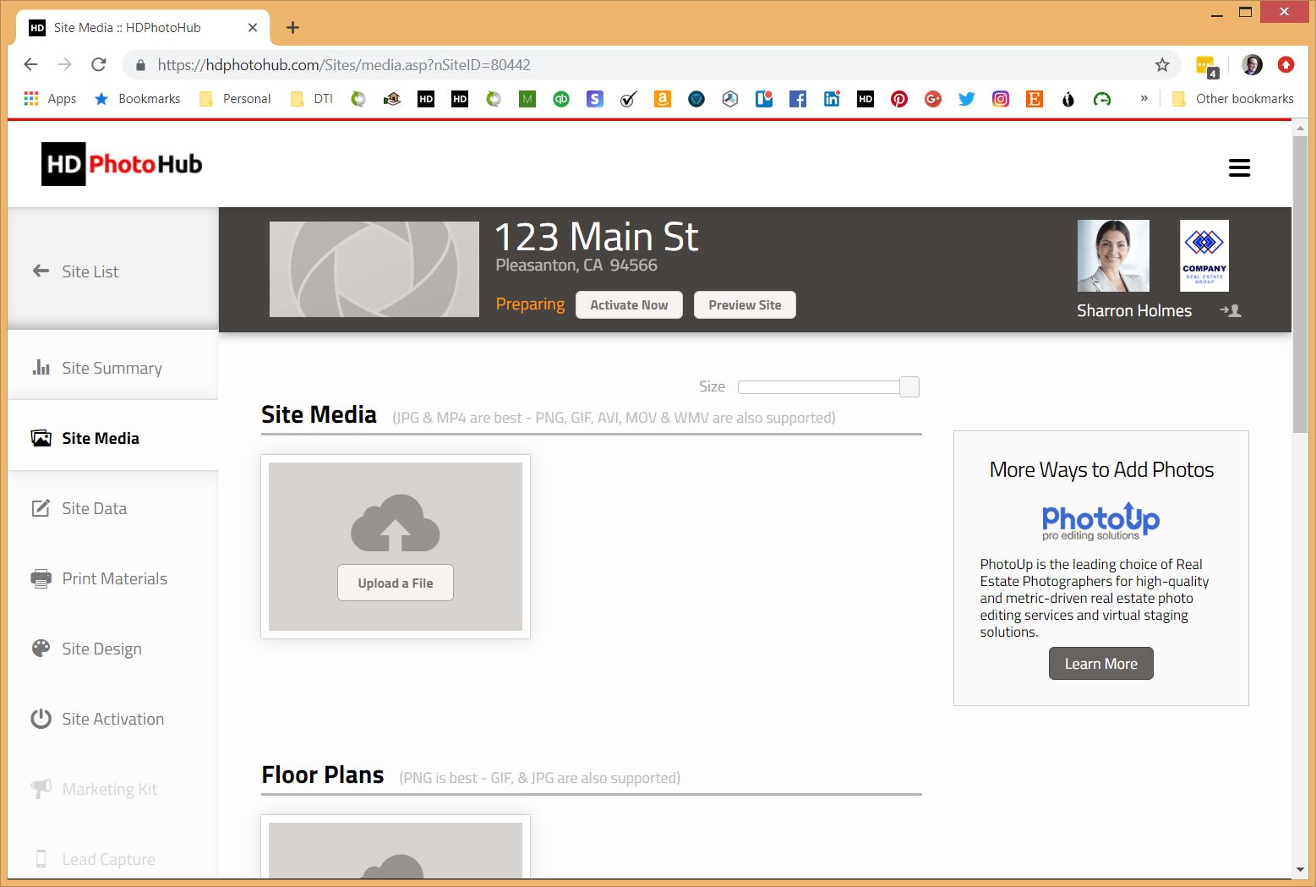Image resolution: width=1316 pixels, height=887 pixels.
Task: Close the Site Media :: HDPhotoHub tab
Action: (x=253, y=27)
